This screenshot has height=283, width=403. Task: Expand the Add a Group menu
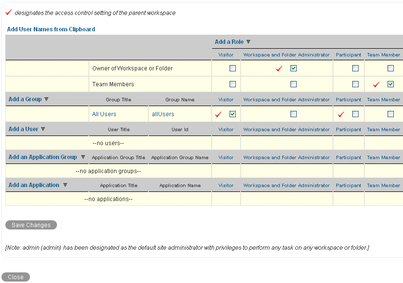(x=29, y=99)
